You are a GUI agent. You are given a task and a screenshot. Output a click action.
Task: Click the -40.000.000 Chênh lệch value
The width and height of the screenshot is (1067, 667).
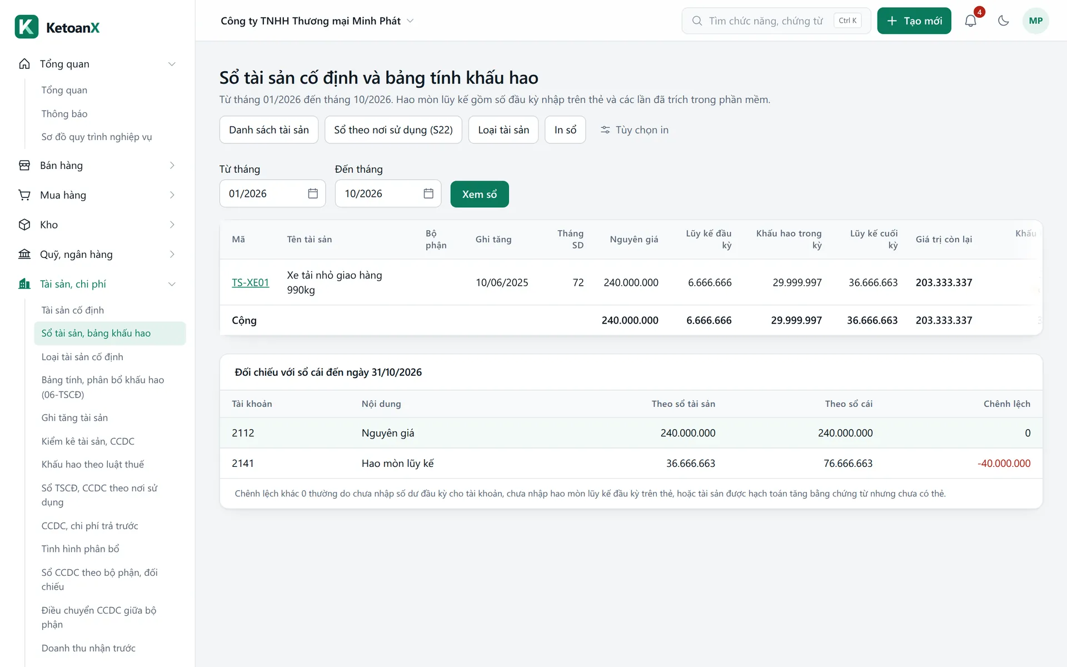[1004, 464]
